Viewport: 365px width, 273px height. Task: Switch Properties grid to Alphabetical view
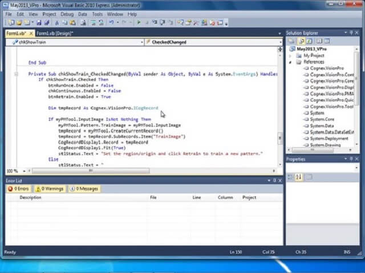click(299, 177)
